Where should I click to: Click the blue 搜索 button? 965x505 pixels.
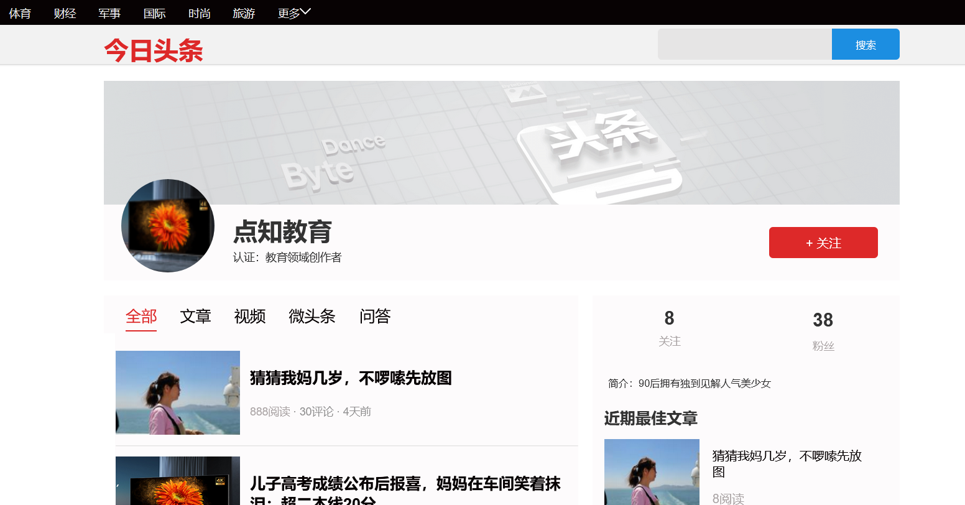coord(866,44)
